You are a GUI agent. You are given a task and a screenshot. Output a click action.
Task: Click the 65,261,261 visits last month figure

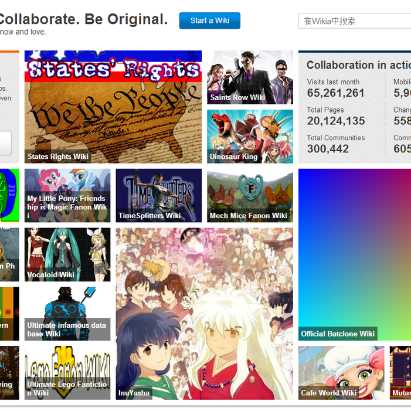click(x=336, y=93)
